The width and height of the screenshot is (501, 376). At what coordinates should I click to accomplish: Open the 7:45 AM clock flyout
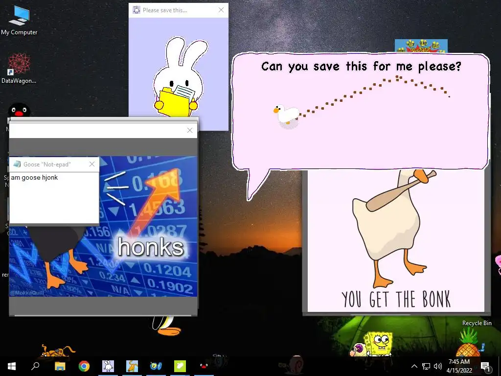[459, 366]
